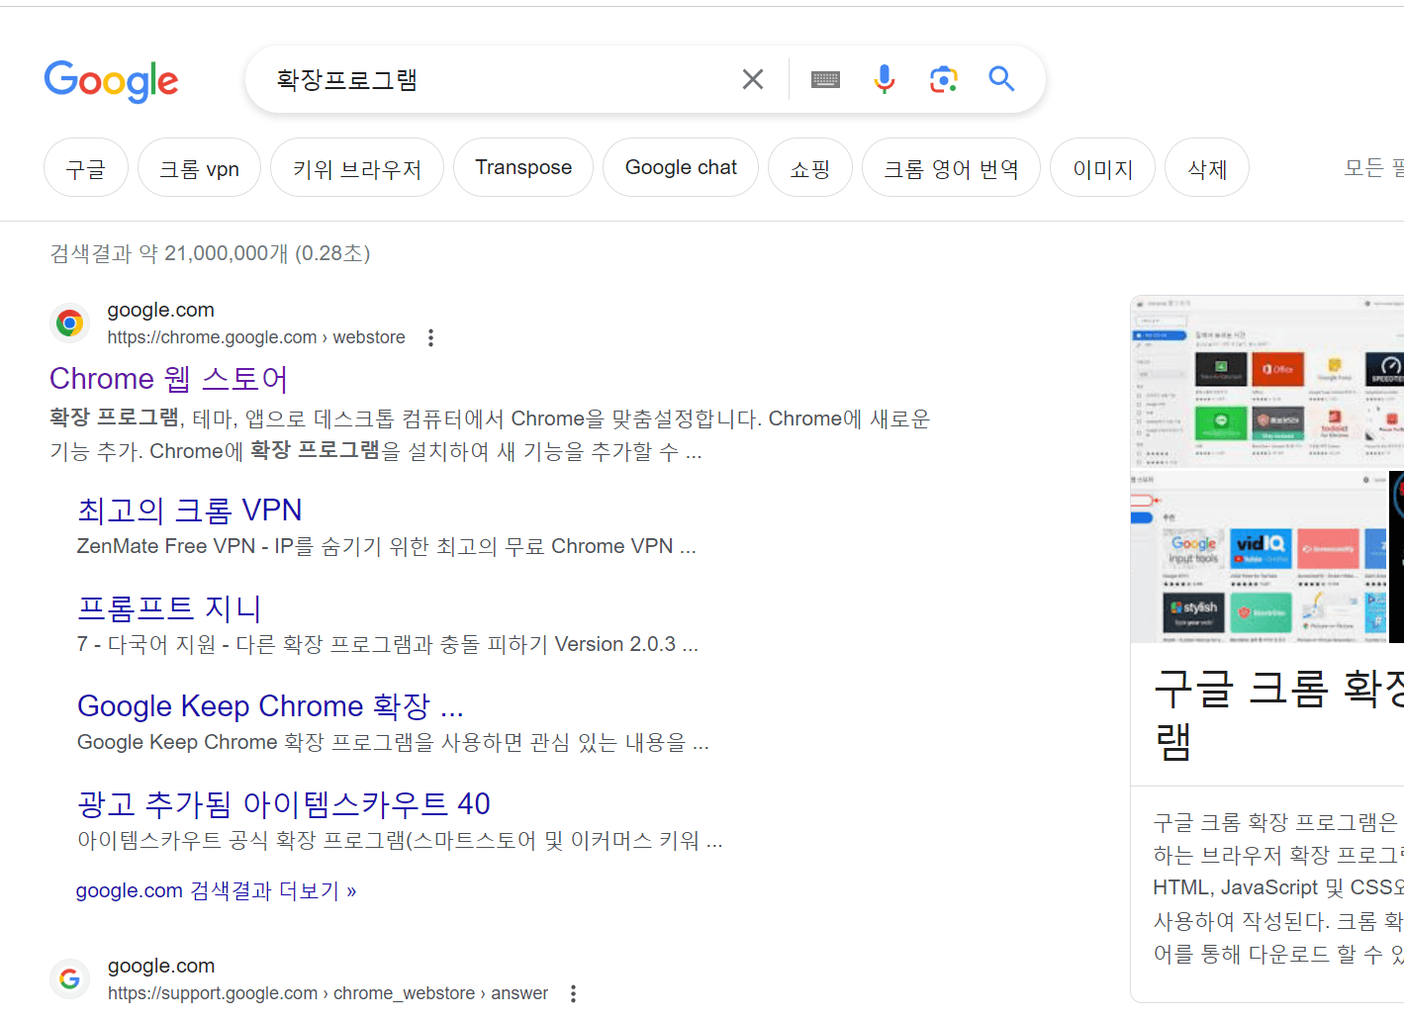
Task: Click google.com 검색결과 더보기 link
Action: coord(216,890)
